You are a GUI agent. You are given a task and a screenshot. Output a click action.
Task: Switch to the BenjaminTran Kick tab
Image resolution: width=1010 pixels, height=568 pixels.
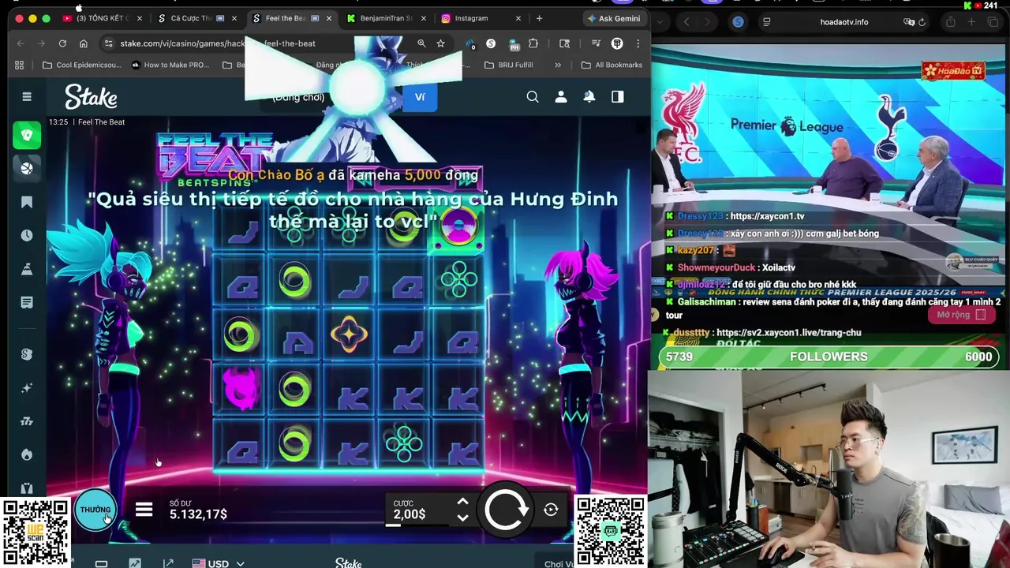[388, 18]
